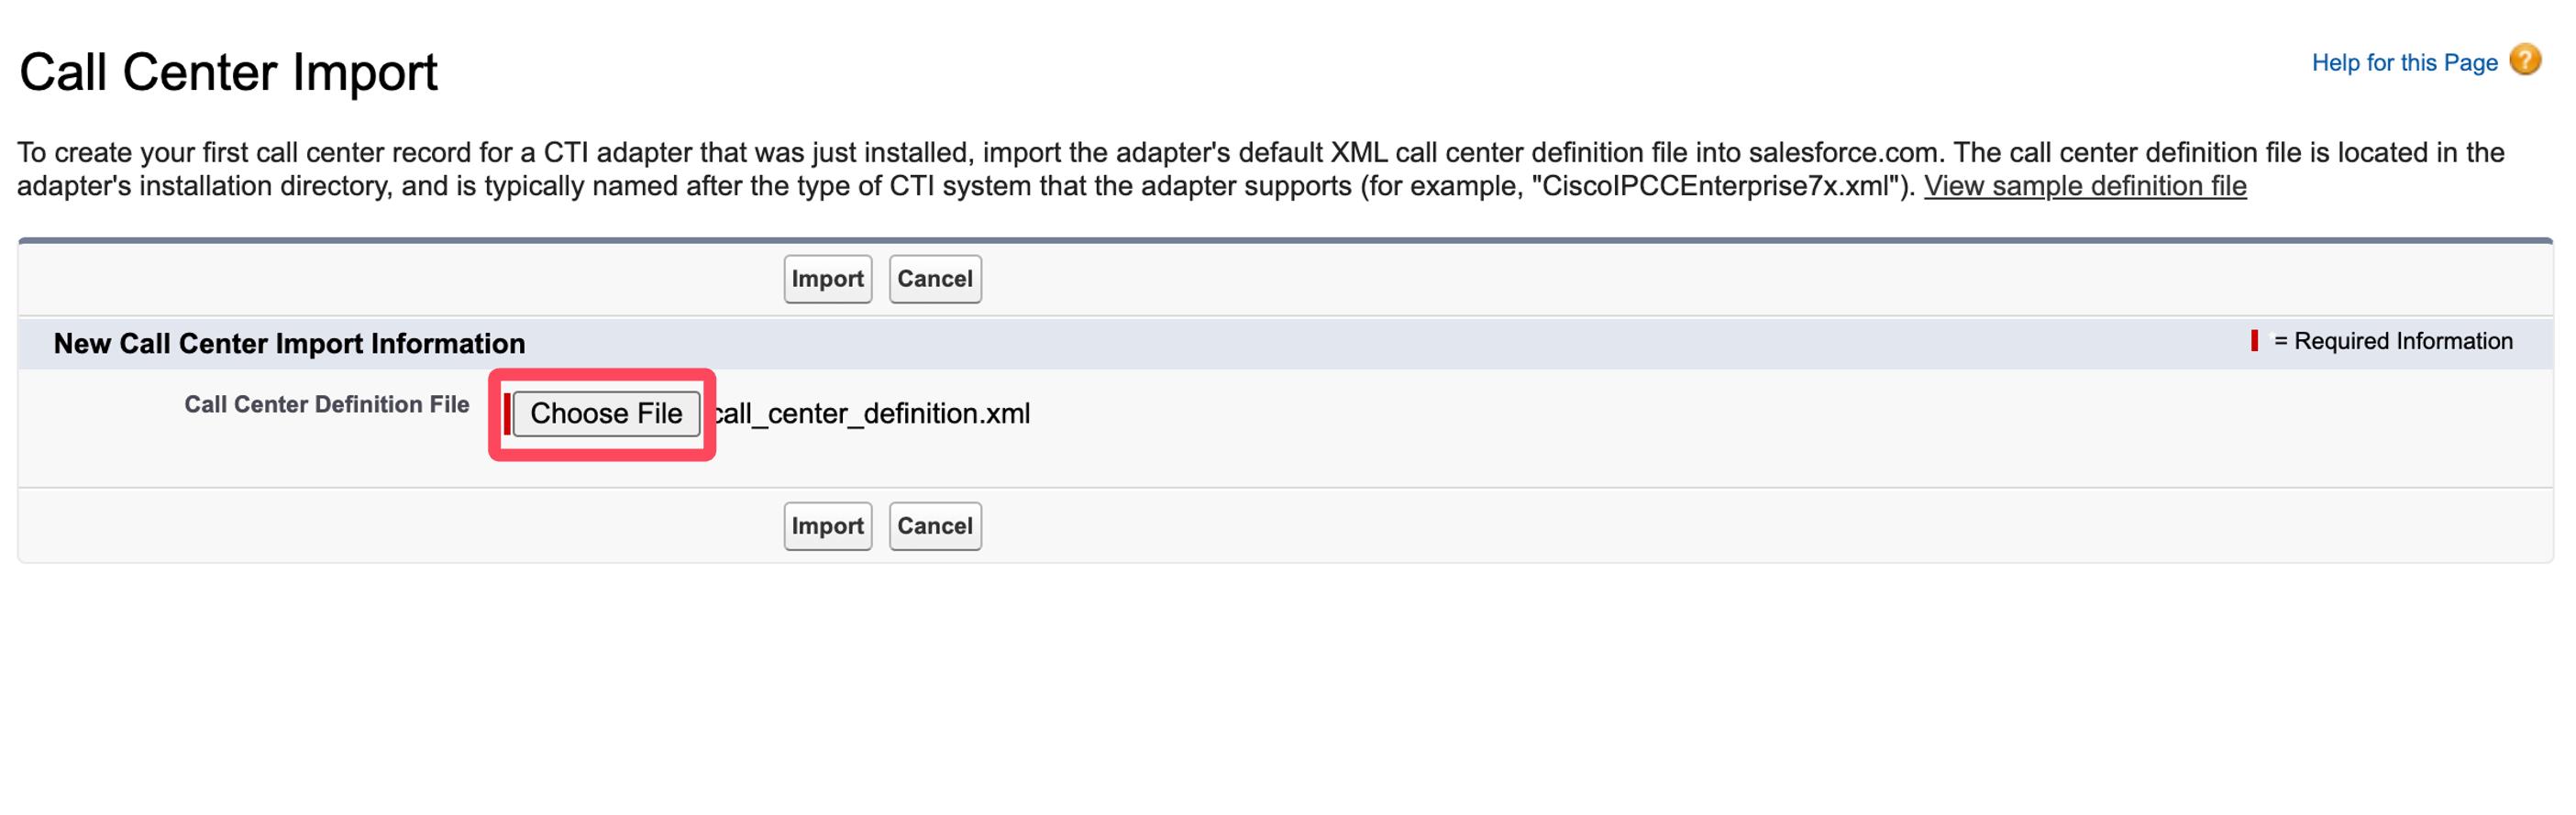Select the New Call Center Import Information header
The height and width of the screenshot is (815, 2576).
point(289,343)
